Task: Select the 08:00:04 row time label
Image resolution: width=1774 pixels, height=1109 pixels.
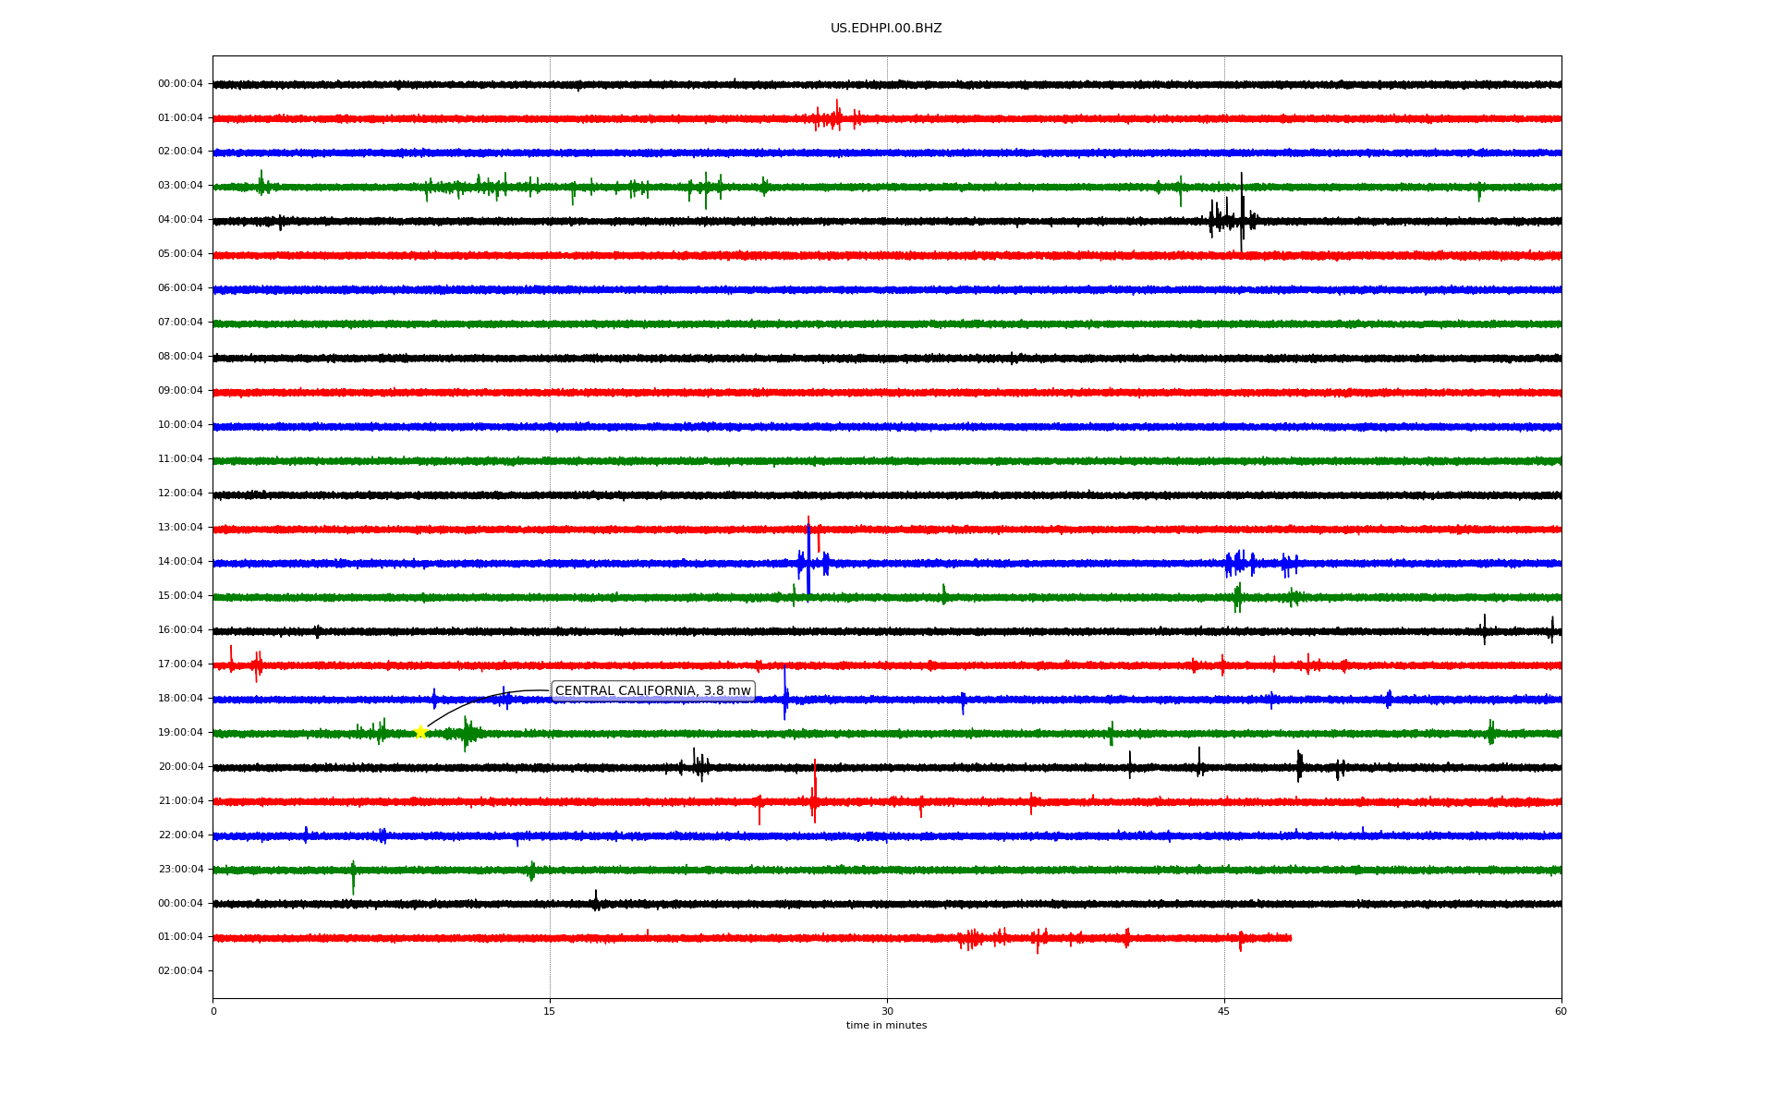Action: point(180,357)
